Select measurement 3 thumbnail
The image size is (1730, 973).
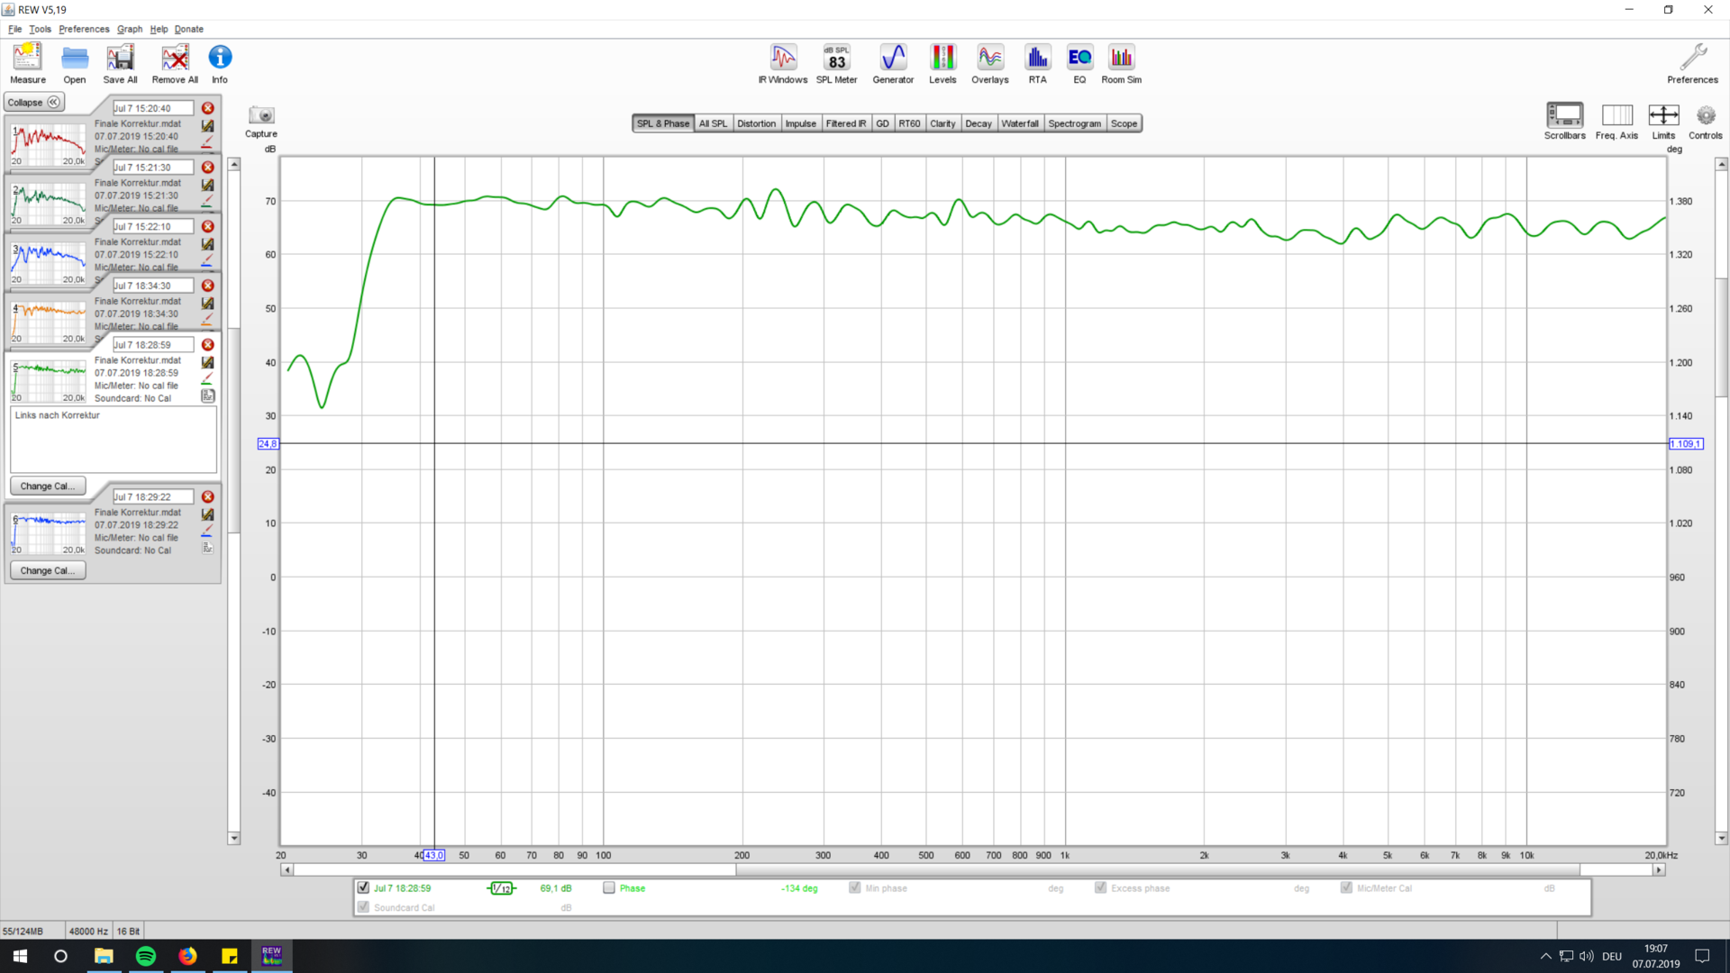[x=48, y=262]
